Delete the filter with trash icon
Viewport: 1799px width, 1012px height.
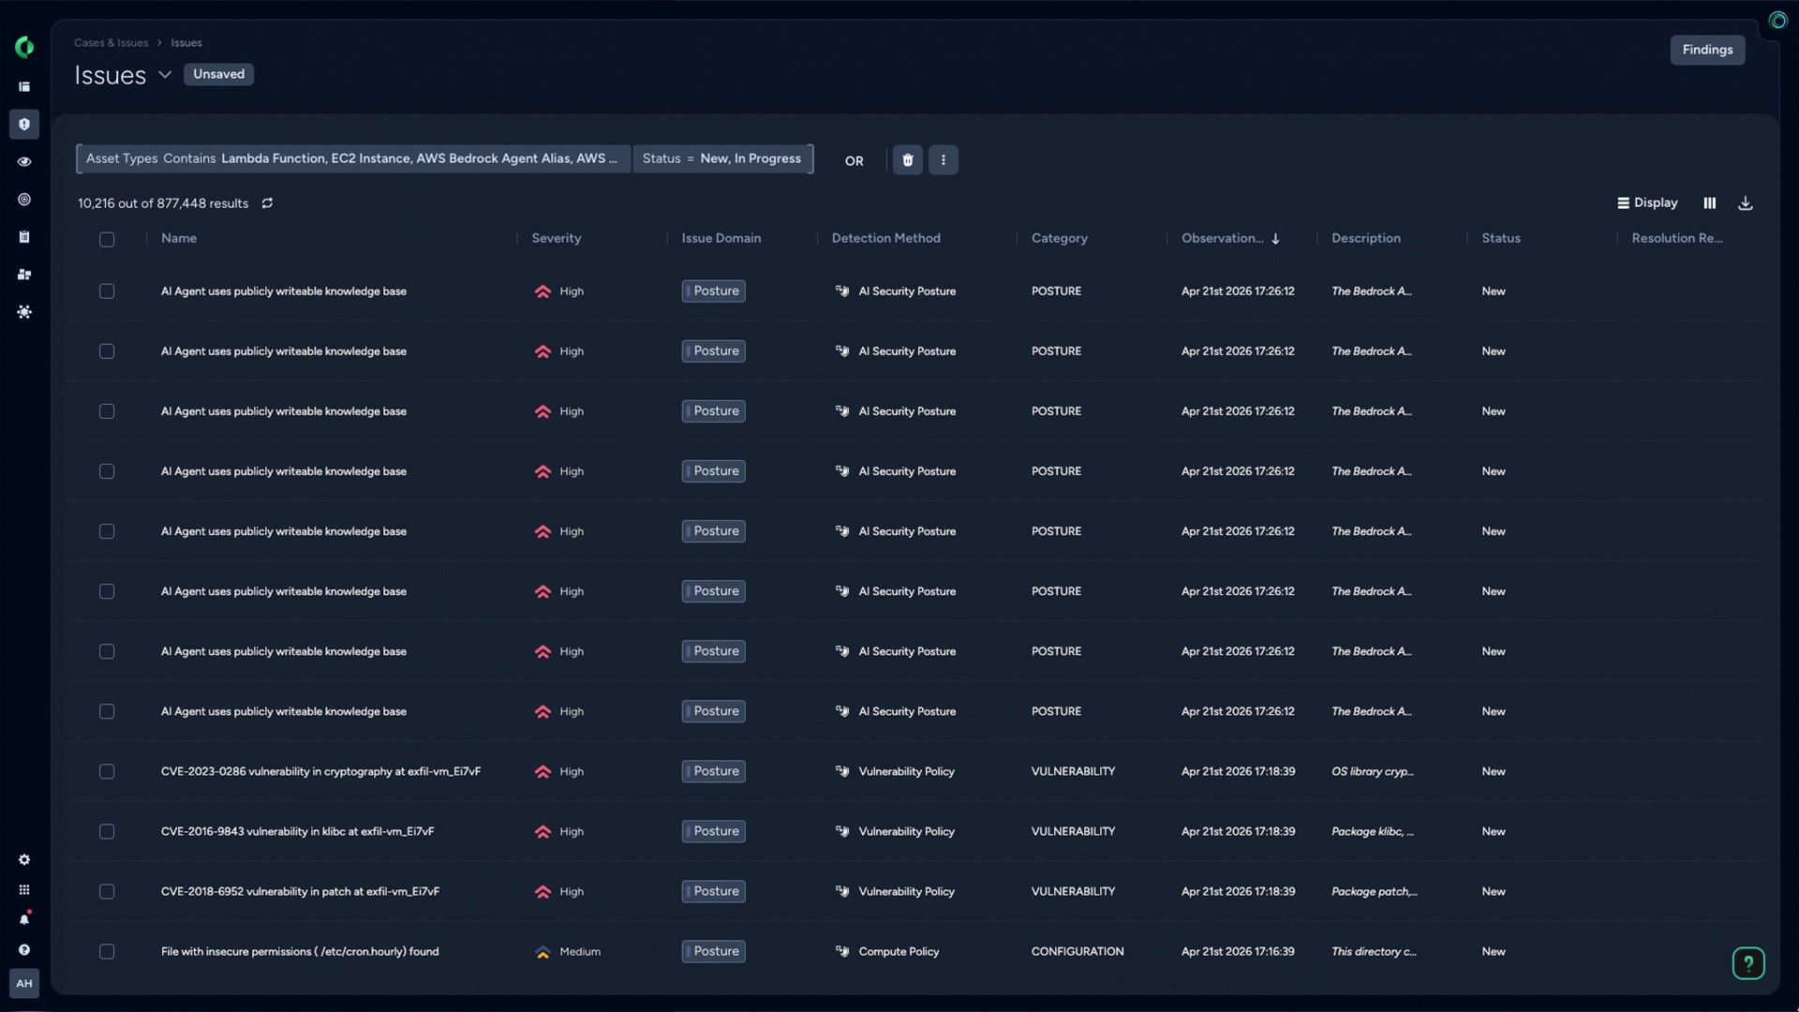[x=907, y=160]
